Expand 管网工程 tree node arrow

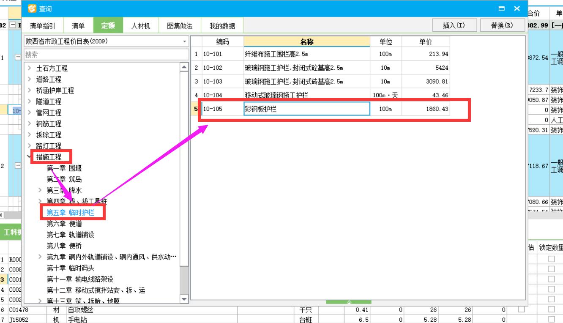(29, 112)
